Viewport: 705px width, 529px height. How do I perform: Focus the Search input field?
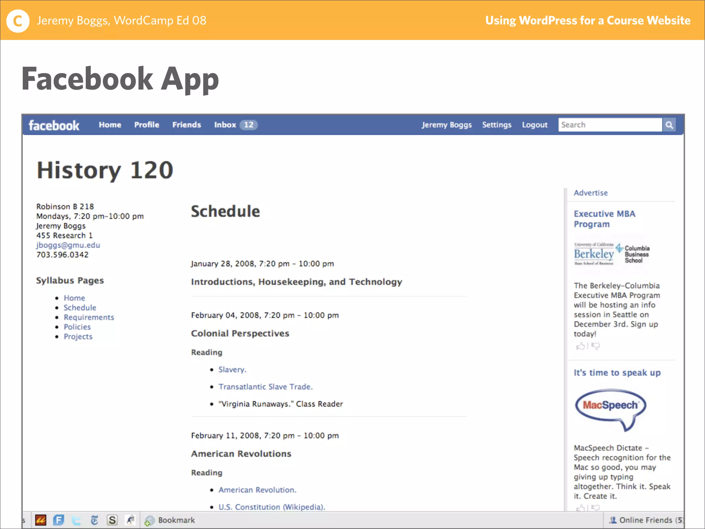tap(610, 125)
